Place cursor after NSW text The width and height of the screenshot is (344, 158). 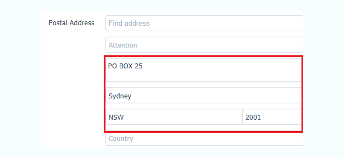tap(124, 117)
